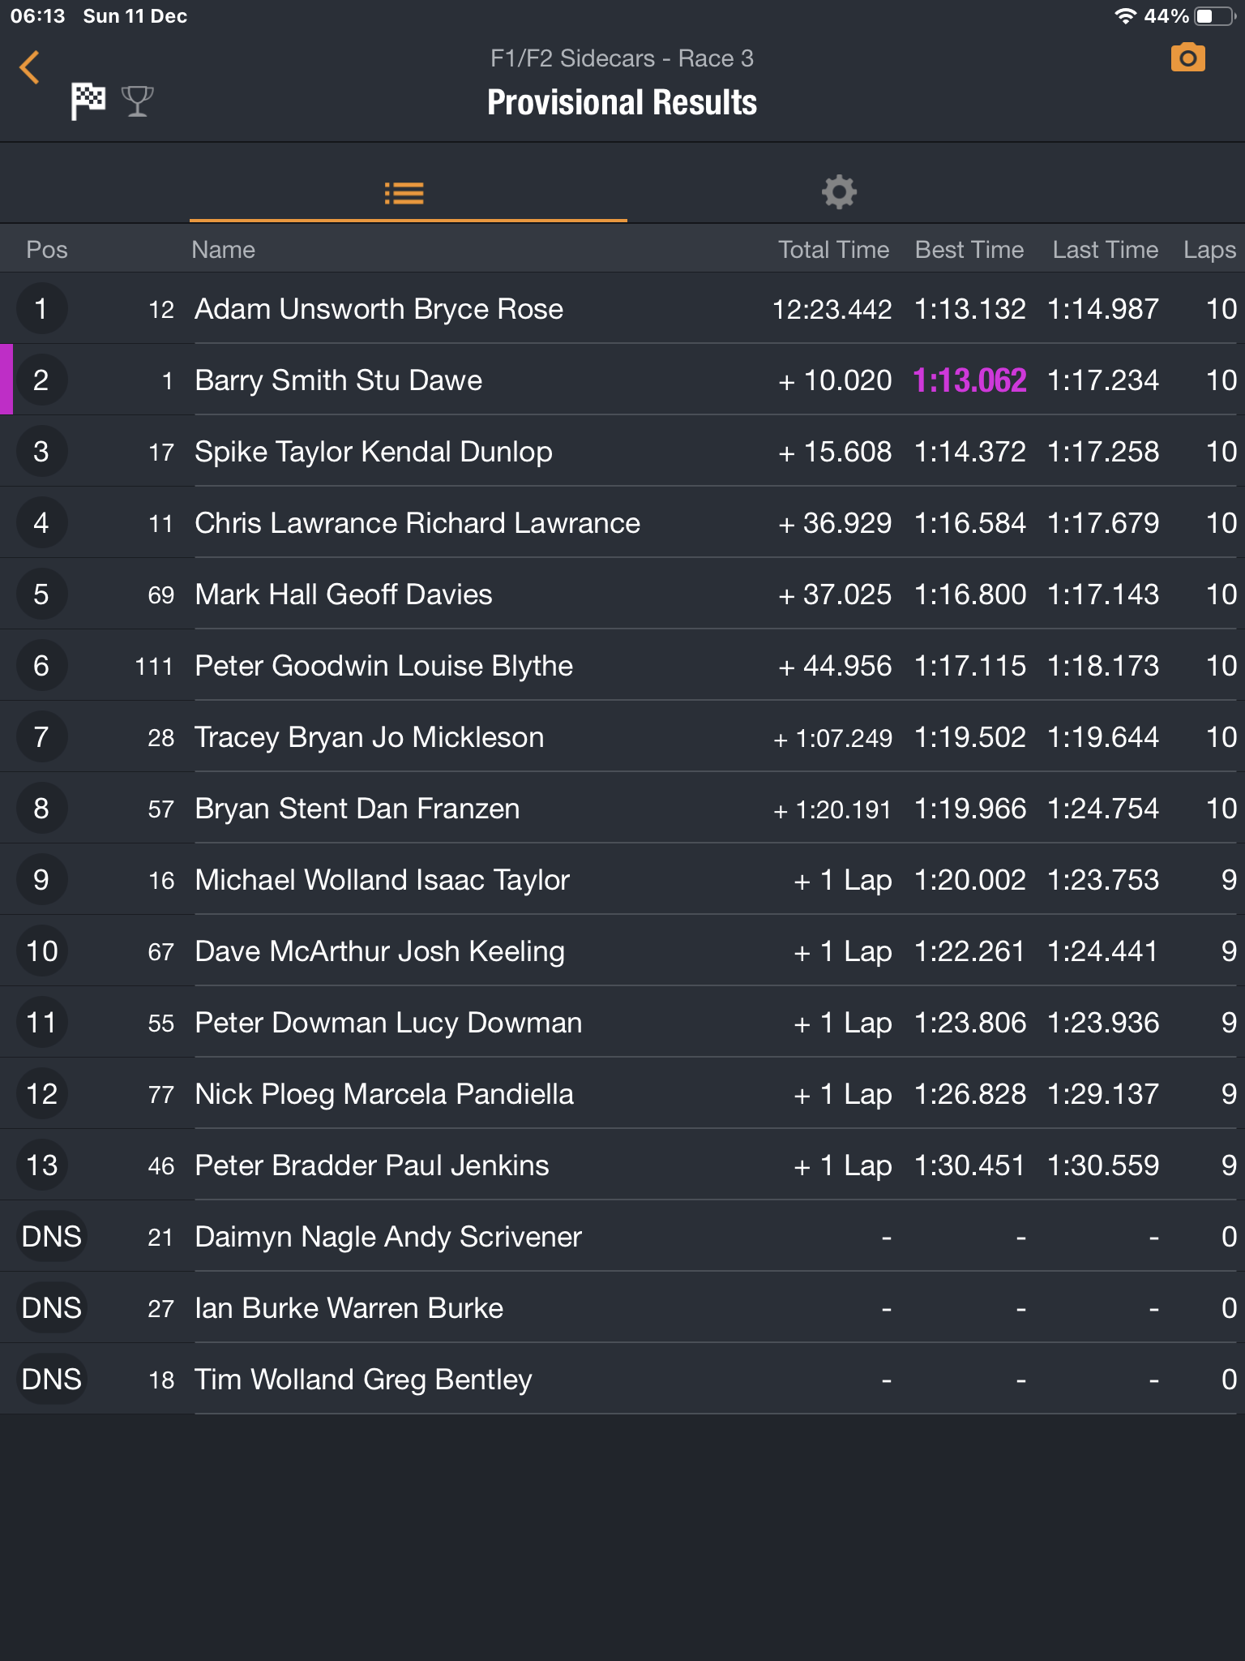Tap the Laps column header
Image resolution: width=1245 pixels, height=1661 pixels.
coord(1209,250)
